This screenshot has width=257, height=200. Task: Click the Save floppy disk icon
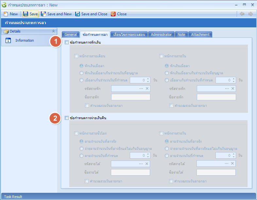pos(26,14)
